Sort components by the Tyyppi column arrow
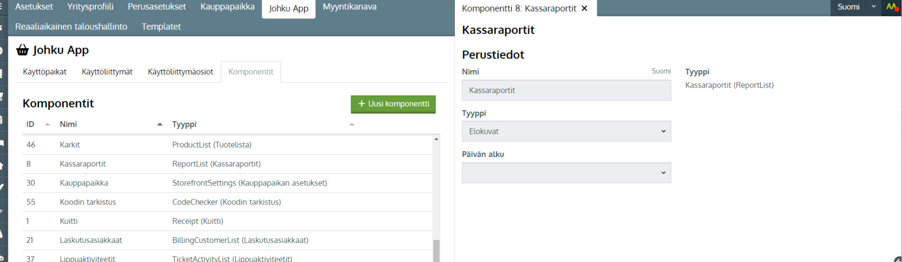 (352, 124)
